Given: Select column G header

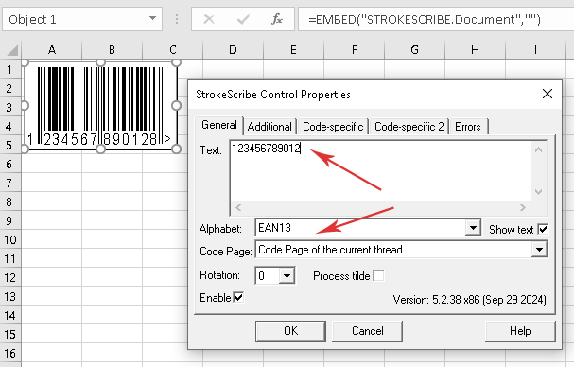Looking at the screenshot, I should [414, 50].
